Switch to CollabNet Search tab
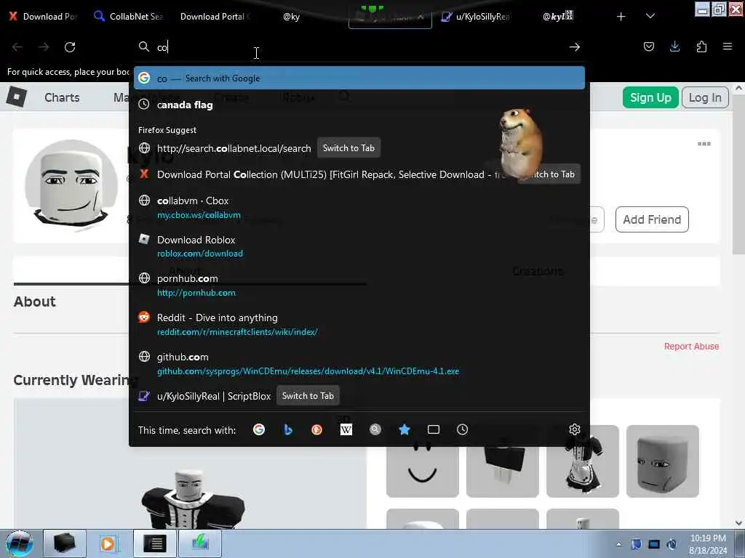The height and width of the screenshot is (558, 745). pos(130,17)
